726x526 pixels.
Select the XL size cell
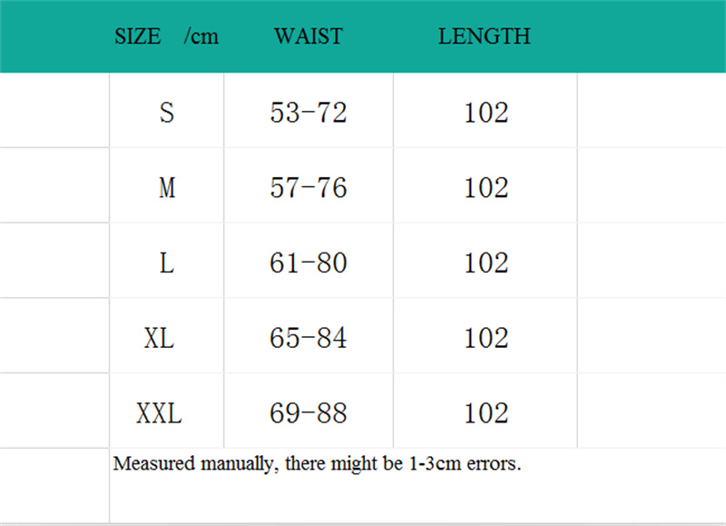point(159,339)
